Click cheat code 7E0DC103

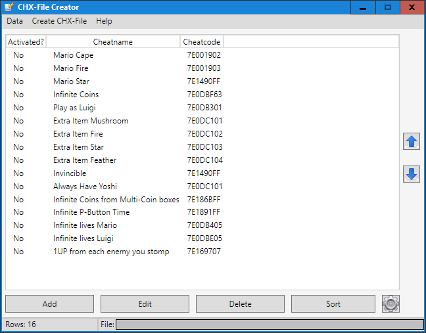click(x=205, y=147)
